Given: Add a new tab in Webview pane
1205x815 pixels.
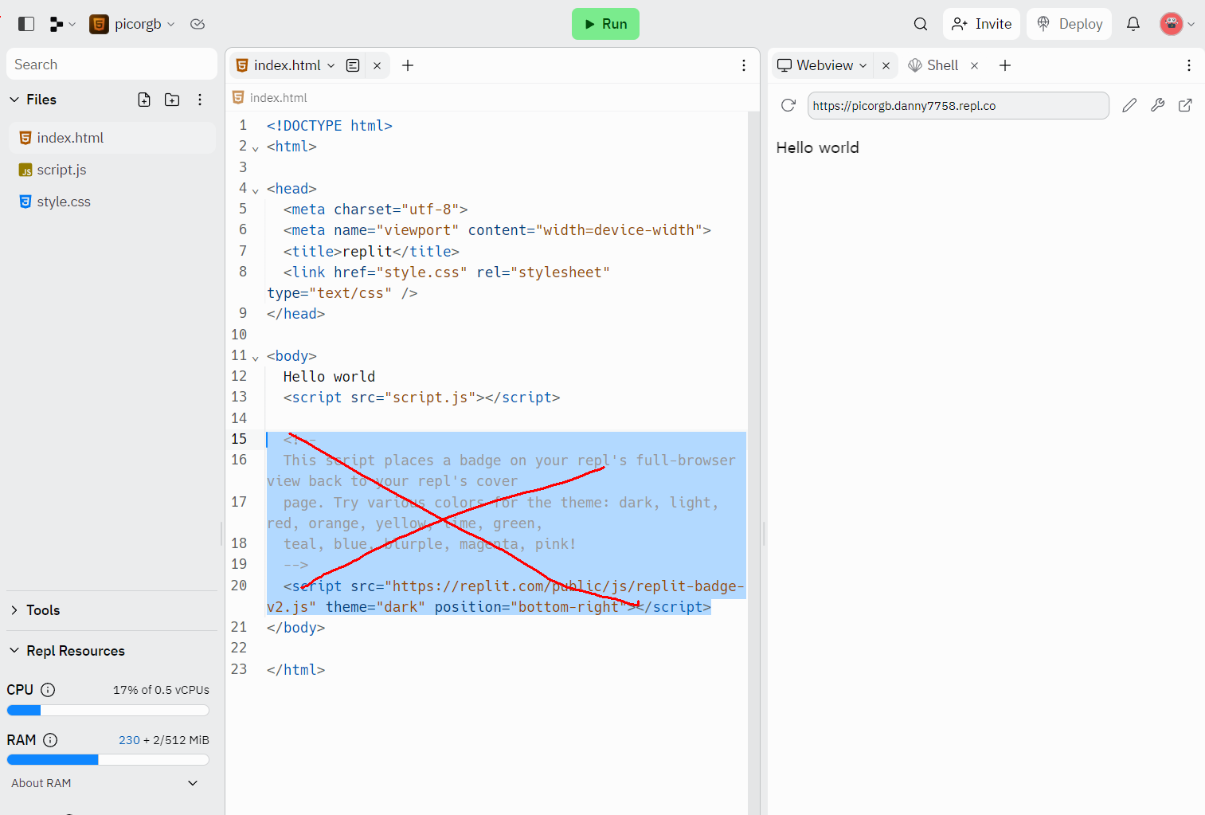Looking at the screenshot, I should pos(1005,65).
